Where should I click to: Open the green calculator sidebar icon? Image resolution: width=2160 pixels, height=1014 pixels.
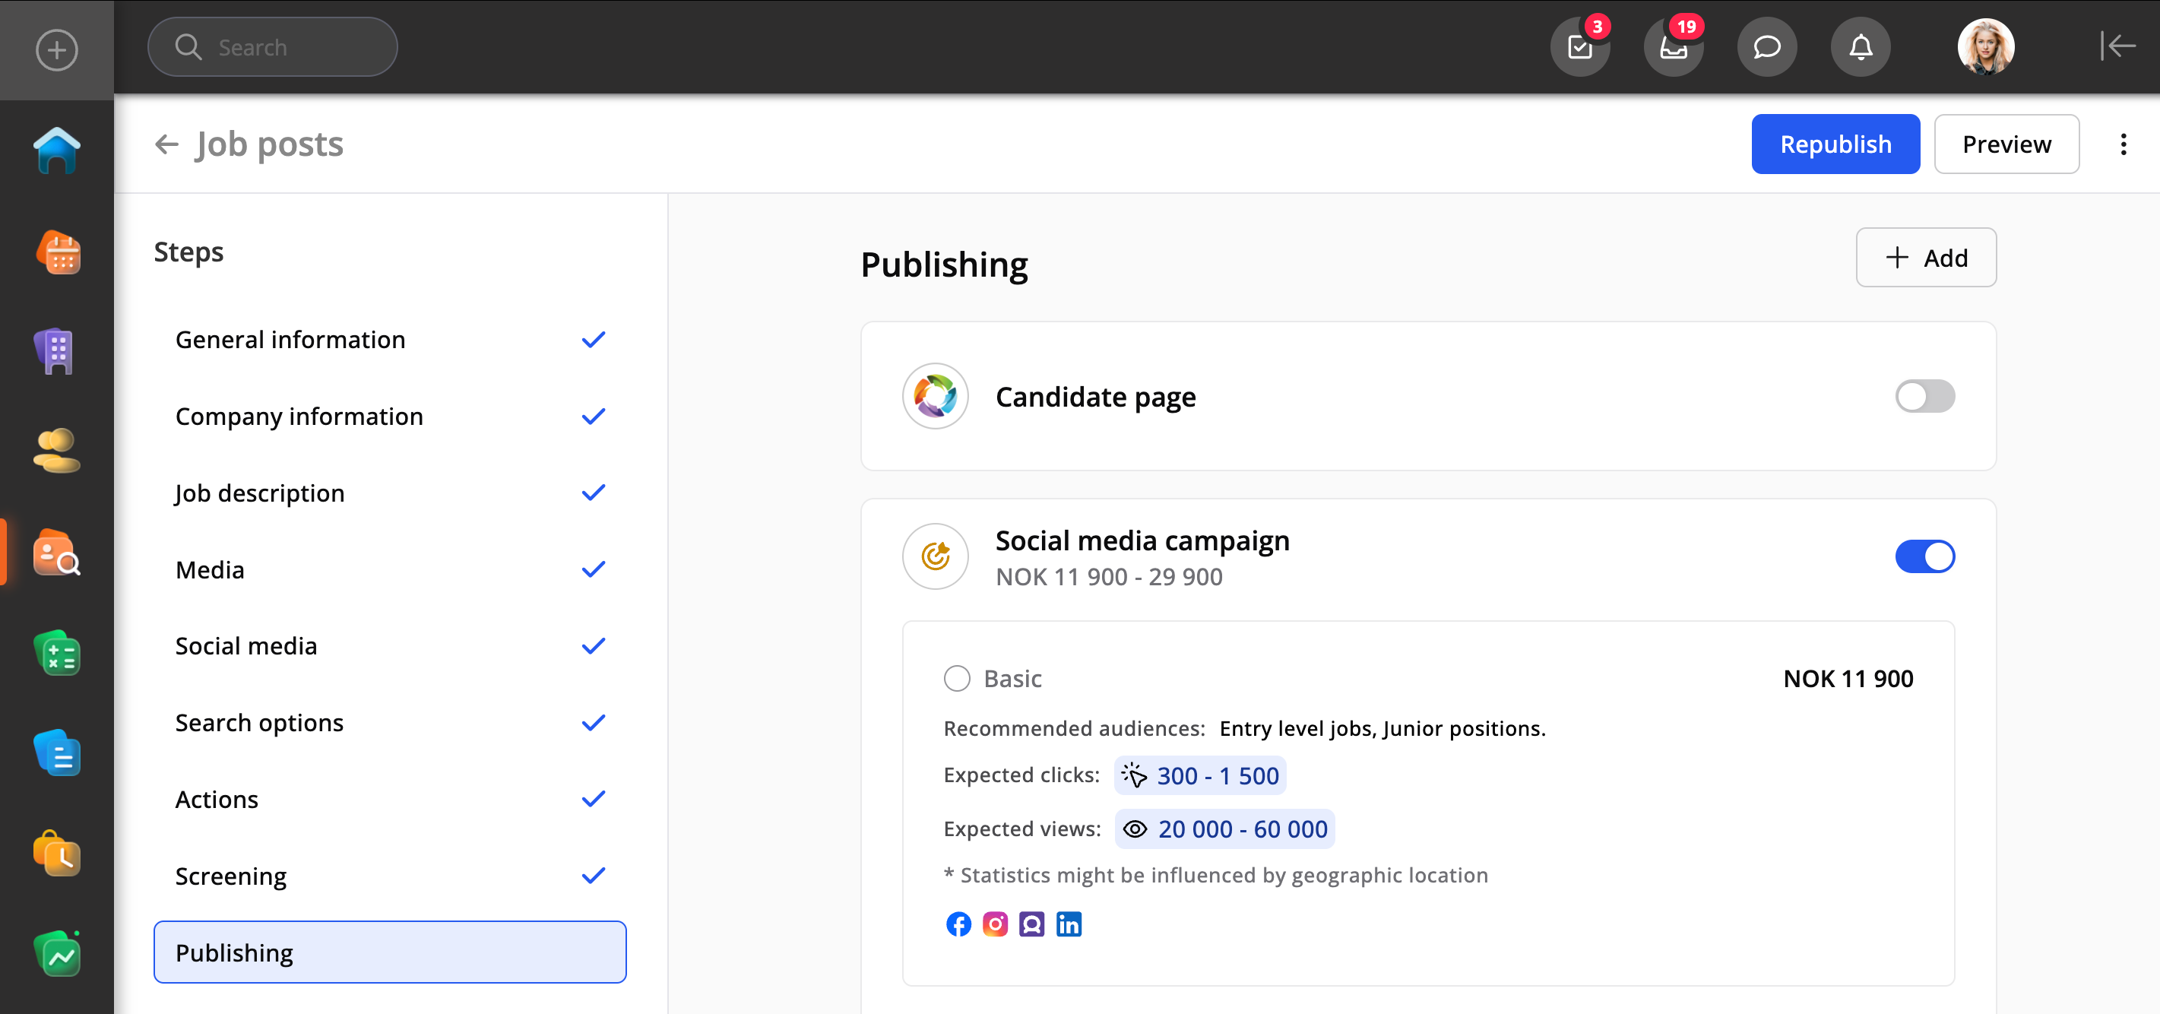pos(56,654)
